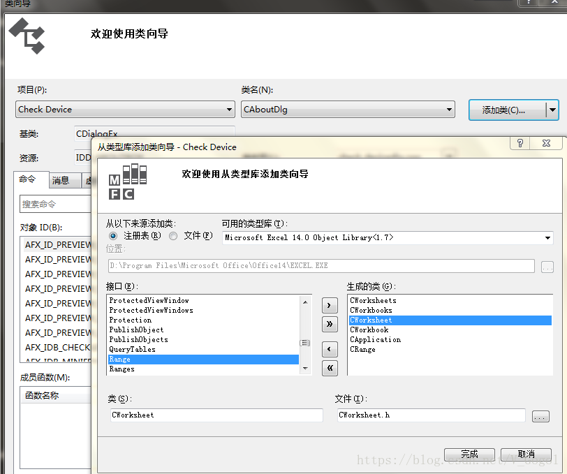Select the Registry source radio button

113,236
